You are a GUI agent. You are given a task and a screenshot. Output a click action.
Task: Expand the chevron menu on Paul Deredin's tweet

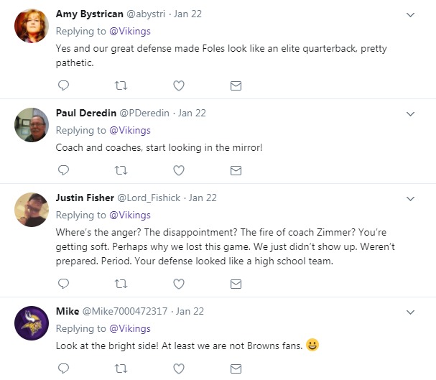(x=411, y=113)
